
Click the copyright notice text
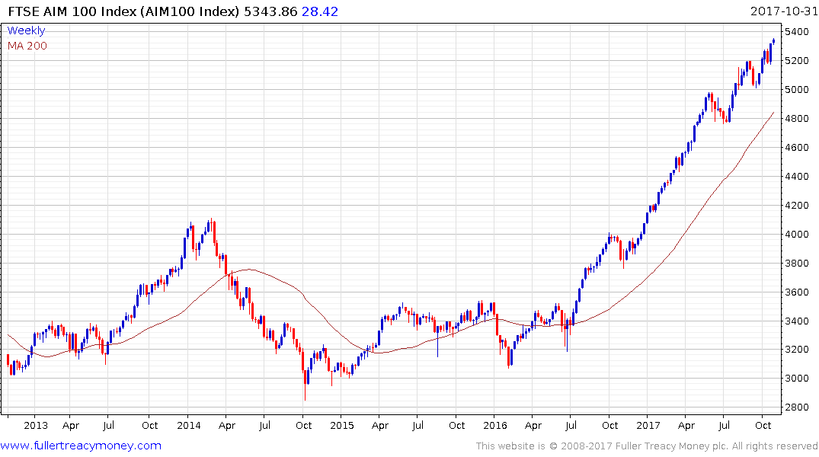tap(647, 446)
